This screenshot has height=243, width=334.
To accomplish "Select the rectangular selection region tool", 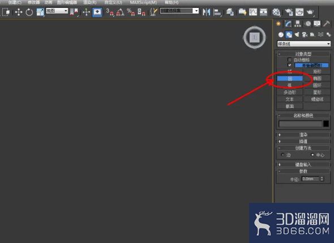I will click(6, 12).
